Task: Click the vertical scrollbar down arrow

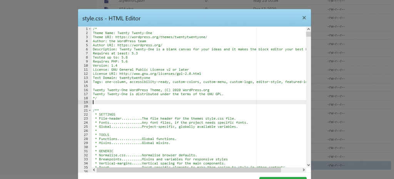Action: 308,165
